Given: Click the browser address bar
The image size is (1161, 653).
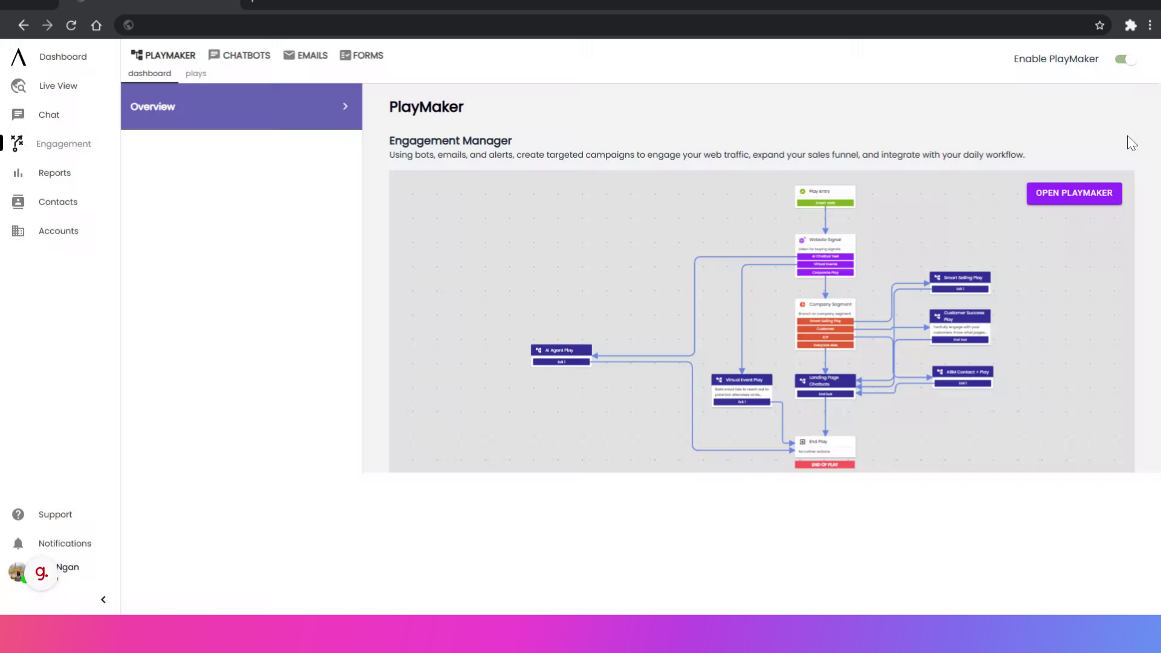Looking at the screenshot, I should [x=612, y=25].
